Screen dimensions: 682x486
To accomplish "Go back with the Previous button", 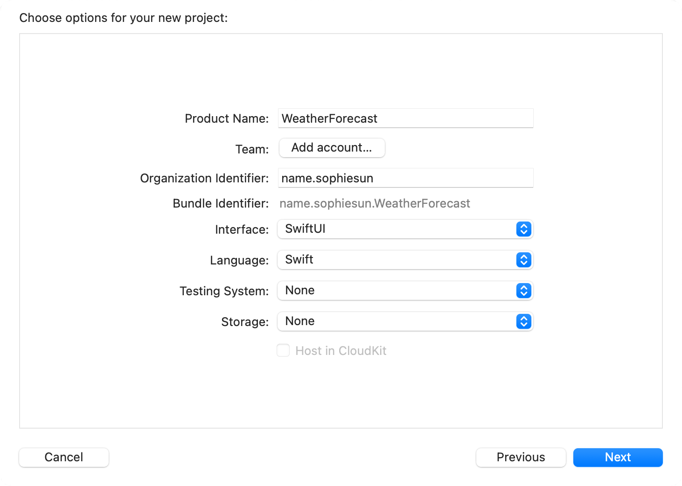I will click(521, 457).
